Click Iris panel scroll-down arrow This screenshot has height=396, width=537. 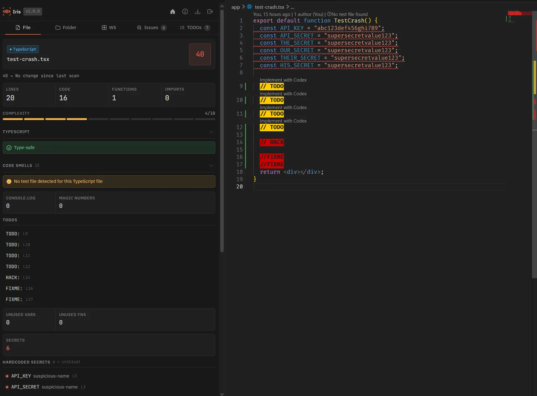(222, 394)
